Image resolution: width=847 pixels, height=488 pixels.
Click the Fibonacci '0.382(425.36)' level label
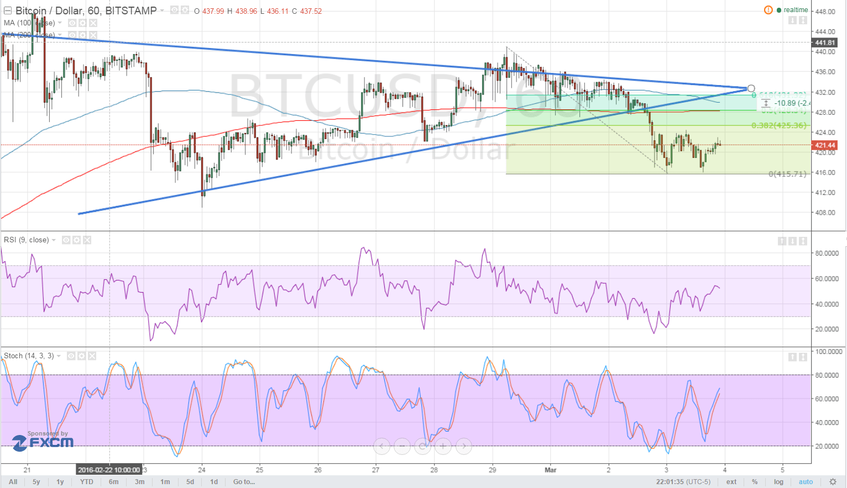coord(778,125)
